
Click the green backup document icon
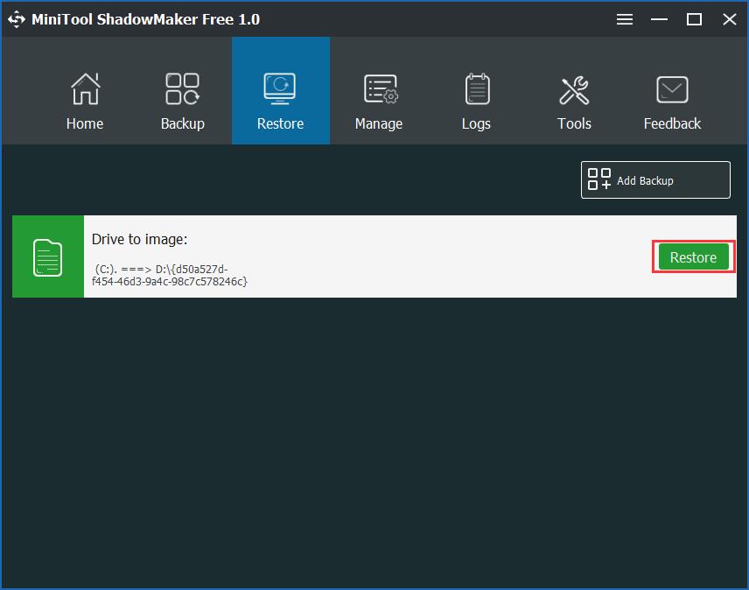click(48, 257)
